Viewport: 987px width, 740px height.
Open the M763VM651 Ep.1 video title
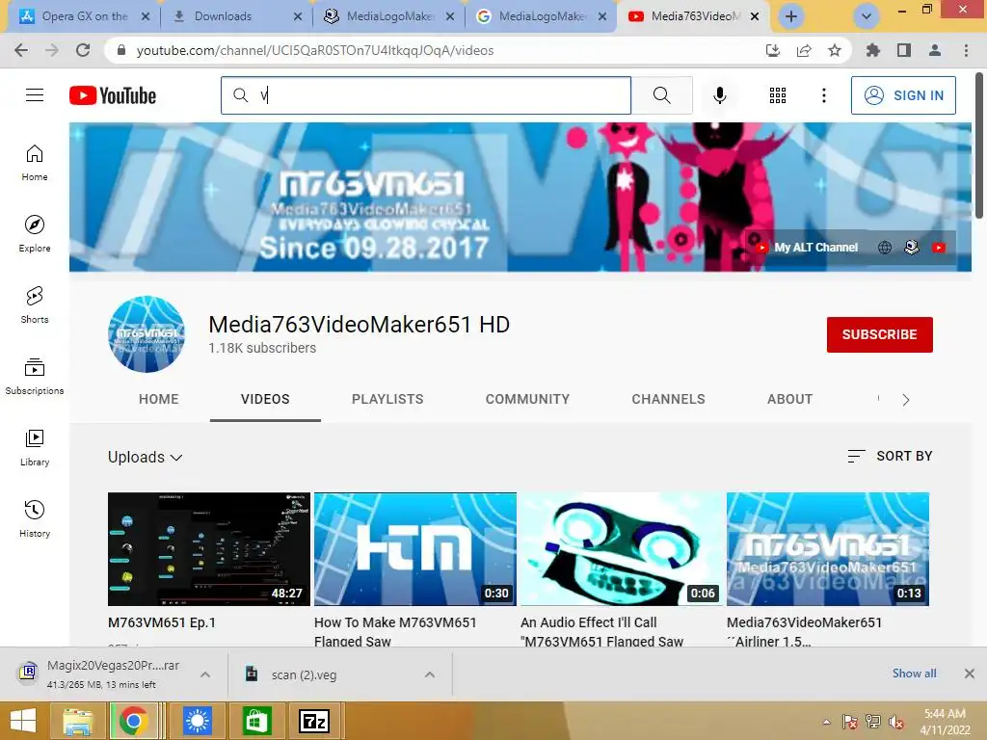[x=162, y=622]
